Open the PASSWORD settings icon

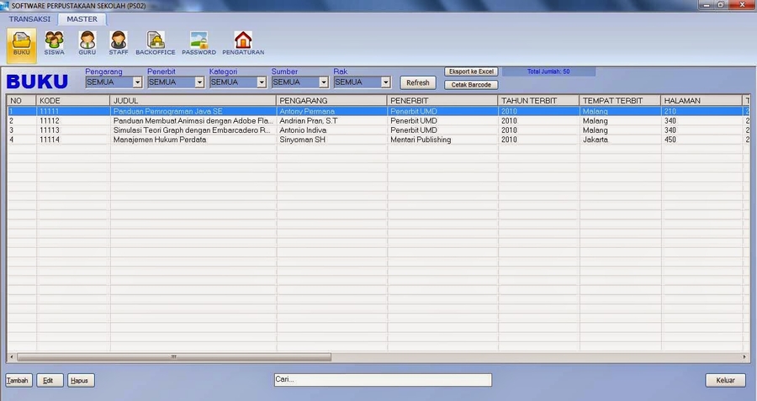click(199, 42)
